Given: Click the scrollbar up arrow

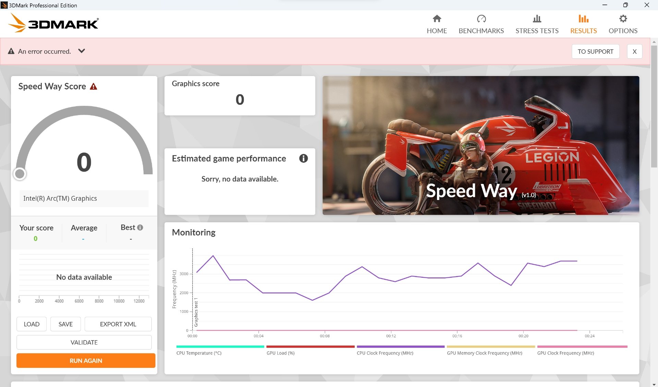Looking at the screenshot, I should coord(654,41).
